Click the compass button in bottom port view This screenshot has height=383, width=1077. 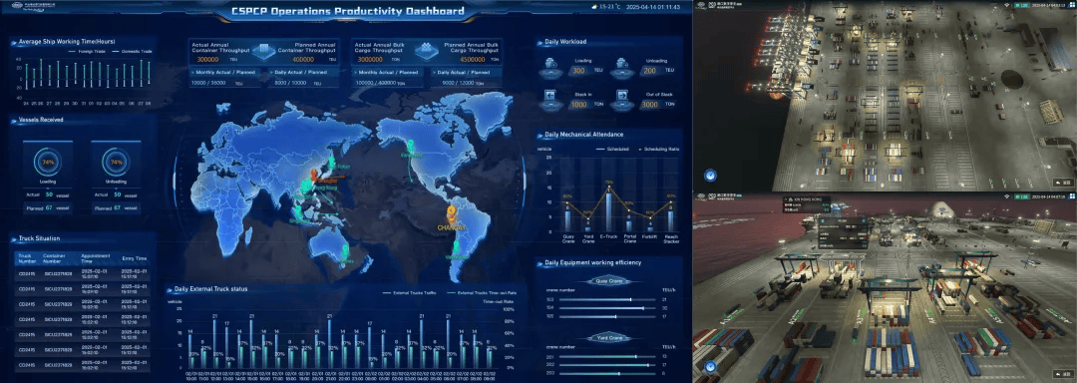point(711,366)
